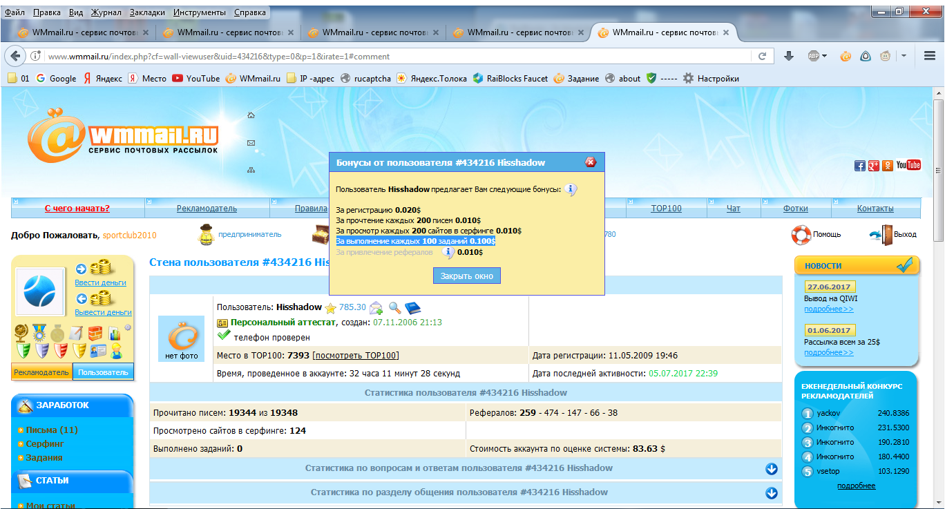Image resolution: width=945 pixels, height=509 pixels.
Task: Click the WMmail extension icon in browser toolbar
Action: [845, 57]
